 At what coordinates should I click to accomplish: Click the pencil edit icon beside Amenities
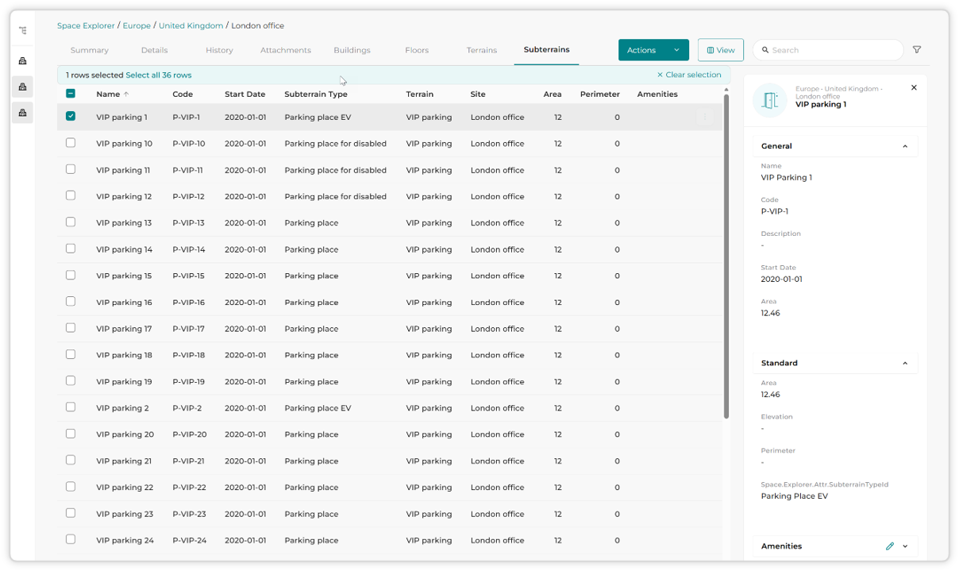point(890,546)
